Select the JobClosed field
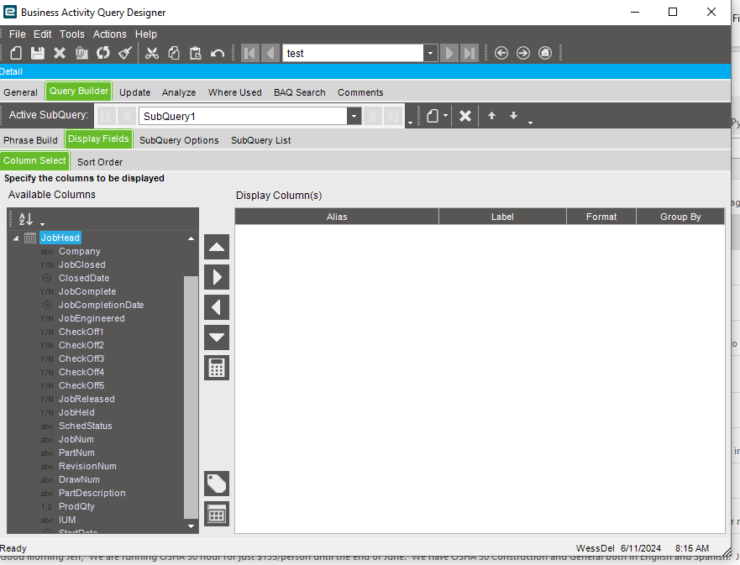The image size is (740, 565). 81,264
